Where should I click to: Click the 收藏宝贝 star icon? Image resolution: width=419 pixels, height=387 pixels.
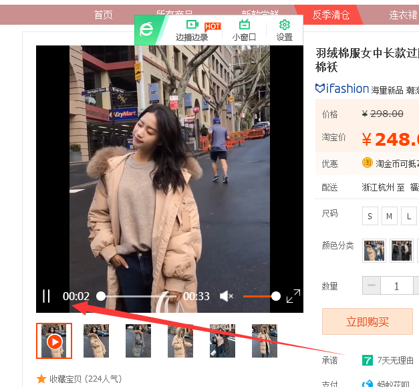coord(41,379)
